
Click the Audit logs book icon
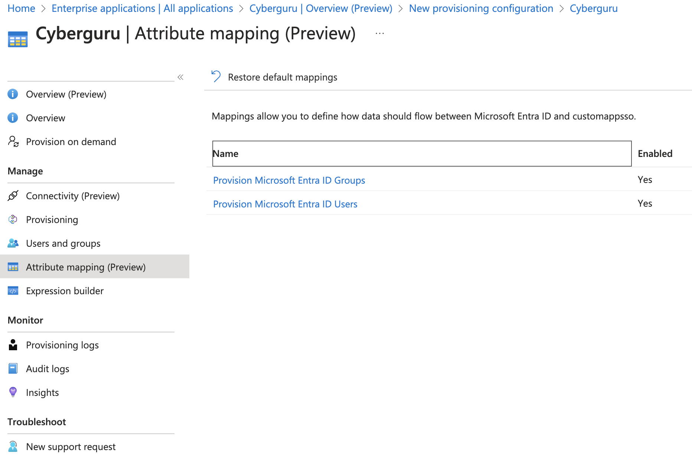pyautogui.click(x=13, y=369)
